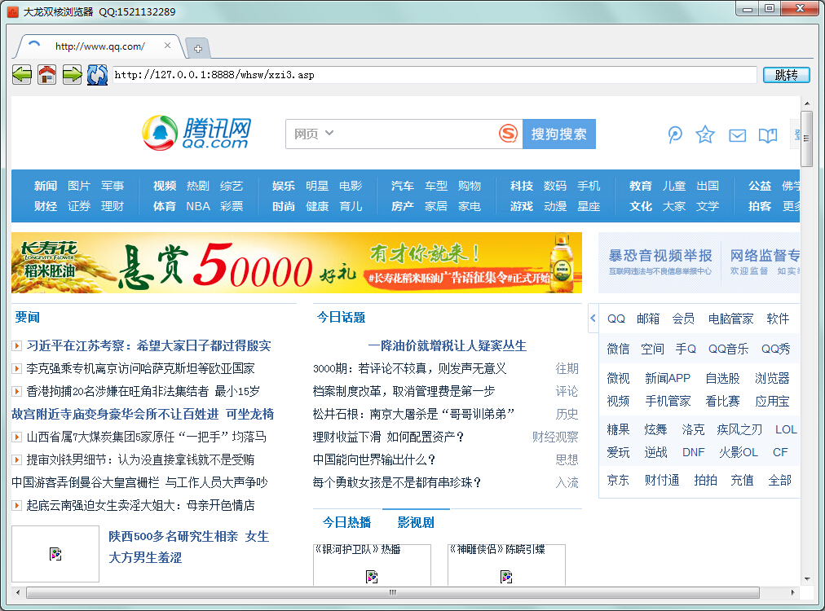825x611 pixels.
Task: Open 一降油价就增税让人疑窦丛生 topic link
Action: [x=448, y=346]
